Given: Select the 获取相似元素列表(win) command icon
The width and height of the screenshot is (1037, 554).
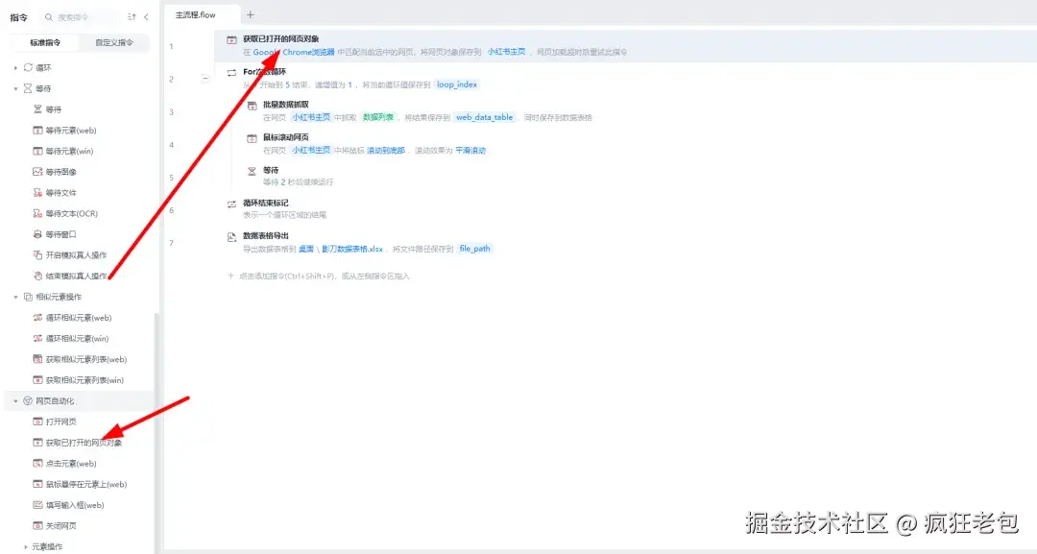Looking at the screenshot, I should click(36, 379).
